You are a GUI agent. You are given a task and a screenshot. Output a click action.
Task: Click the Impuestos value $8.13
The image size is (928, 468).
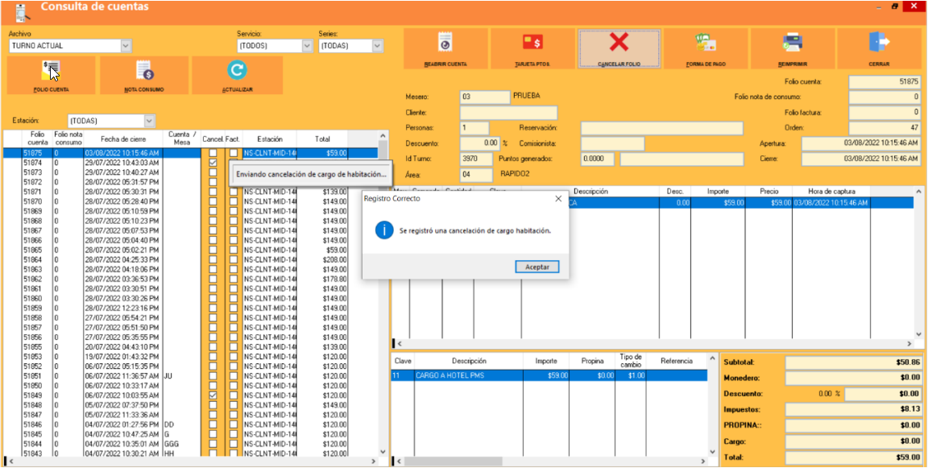(x=853, y=409)
